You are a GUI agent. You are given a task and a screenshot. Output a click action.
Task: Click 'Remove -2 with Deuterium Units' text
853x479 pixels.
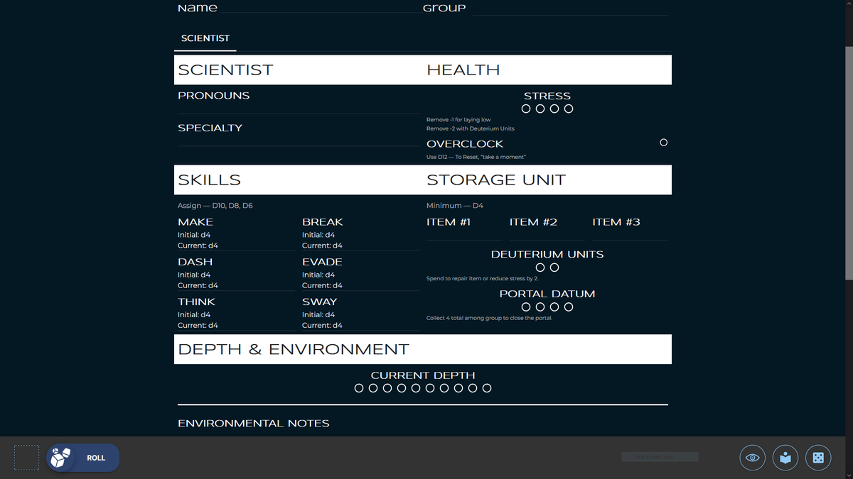[x=471, y=129]
